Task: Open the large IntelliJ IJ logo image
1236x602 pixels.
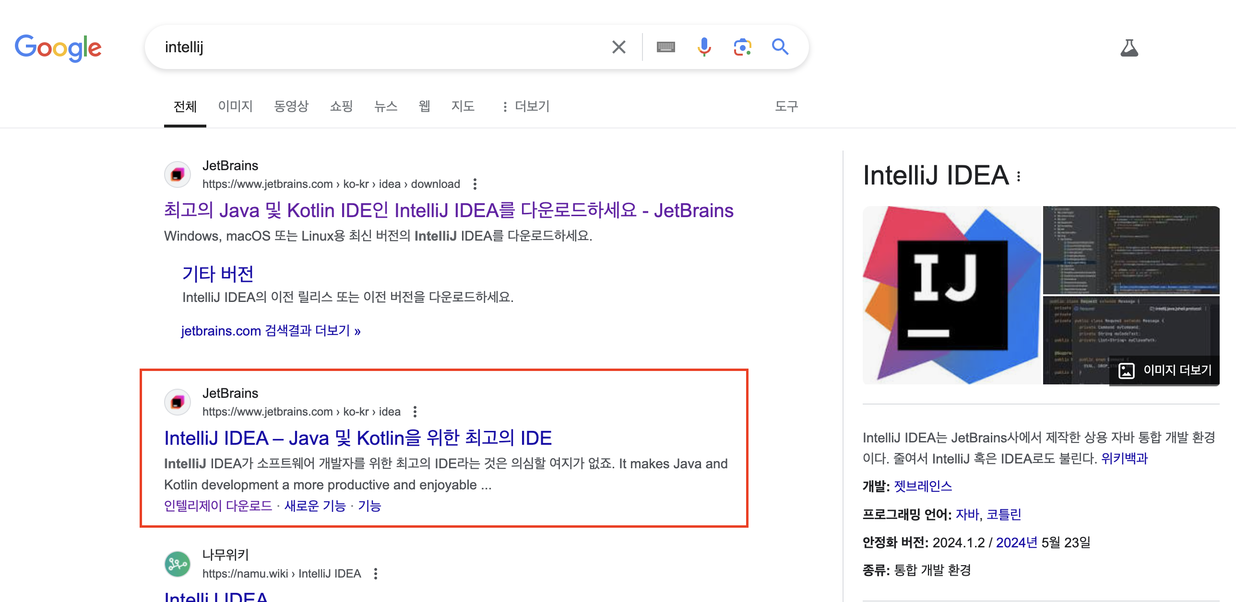Action: pos(952,295)
